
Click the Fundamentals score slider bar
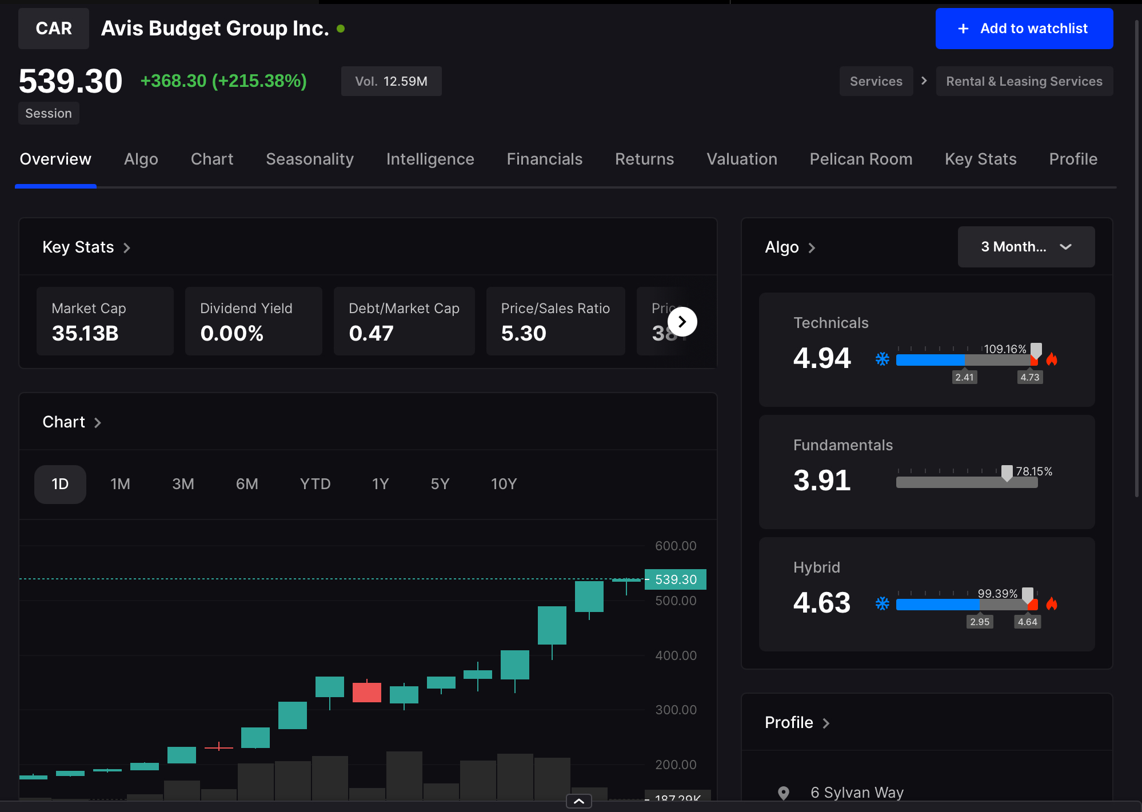click(x=967, y=482)
